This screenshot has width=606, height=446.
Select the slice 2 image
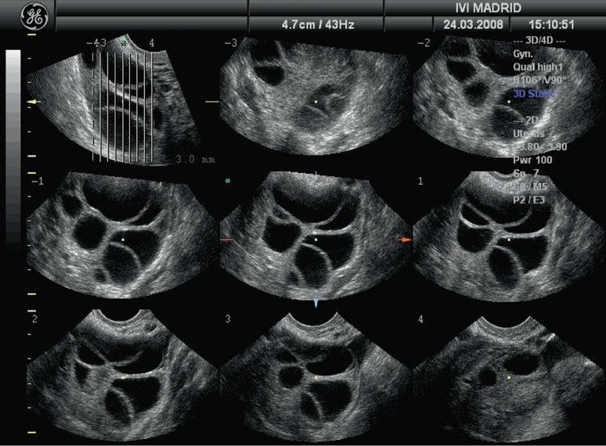pyautogui.click(x=122, y=375)
